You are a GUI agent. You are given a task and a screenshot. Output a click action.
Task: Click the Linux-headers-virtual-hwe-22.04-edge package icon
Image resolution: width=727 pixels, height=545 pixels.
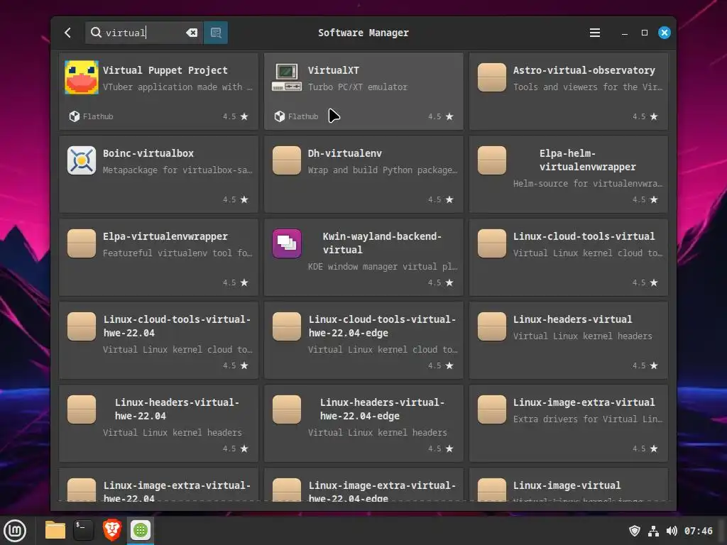pos(287,409)
